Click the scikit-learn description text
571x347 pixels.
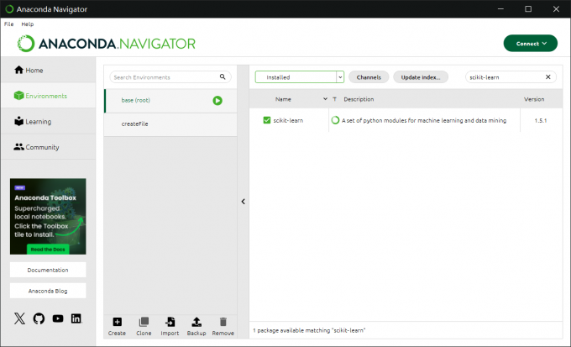click(x=424, y=120)
